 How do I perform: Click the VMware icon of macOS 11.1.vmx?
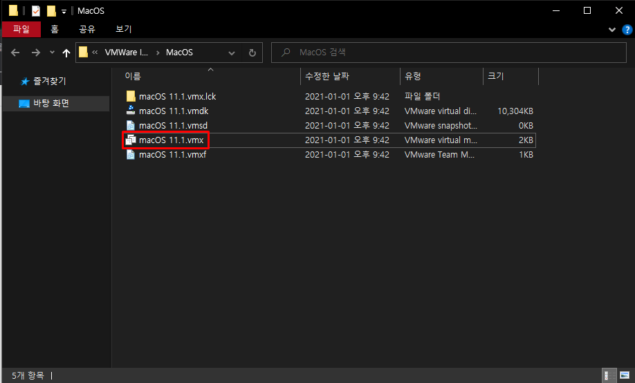tap(131, 140)
